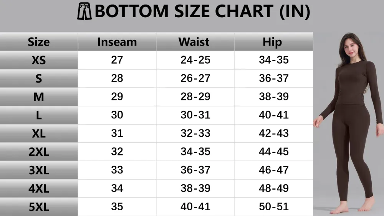Screen dimensions: 384x216
Task: Click waist measurement 30-31
Action: [195, 115]
